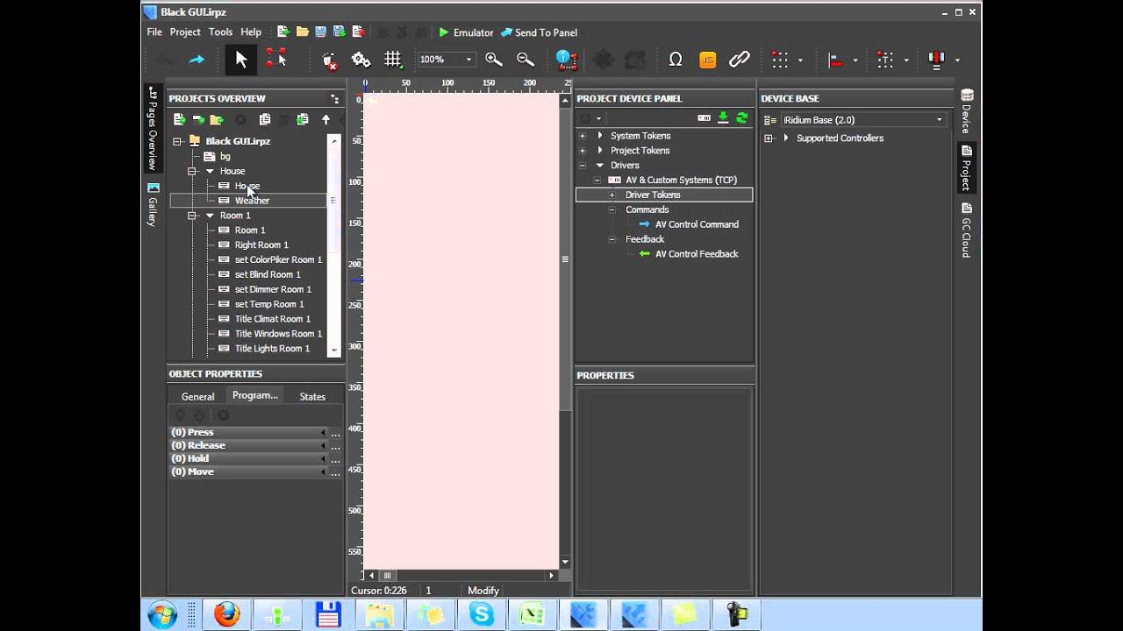
Task: Click the green refresh icon in Project Device Panel
Action: (742, 118)
